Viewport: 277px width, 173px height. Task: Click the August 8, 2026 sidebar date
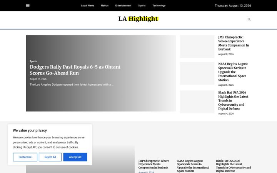click(226, 54)
